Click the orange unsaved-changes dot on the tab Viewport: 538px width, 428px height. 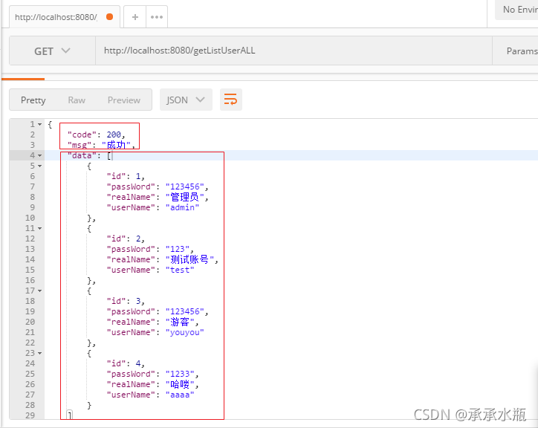click(110, 17)
